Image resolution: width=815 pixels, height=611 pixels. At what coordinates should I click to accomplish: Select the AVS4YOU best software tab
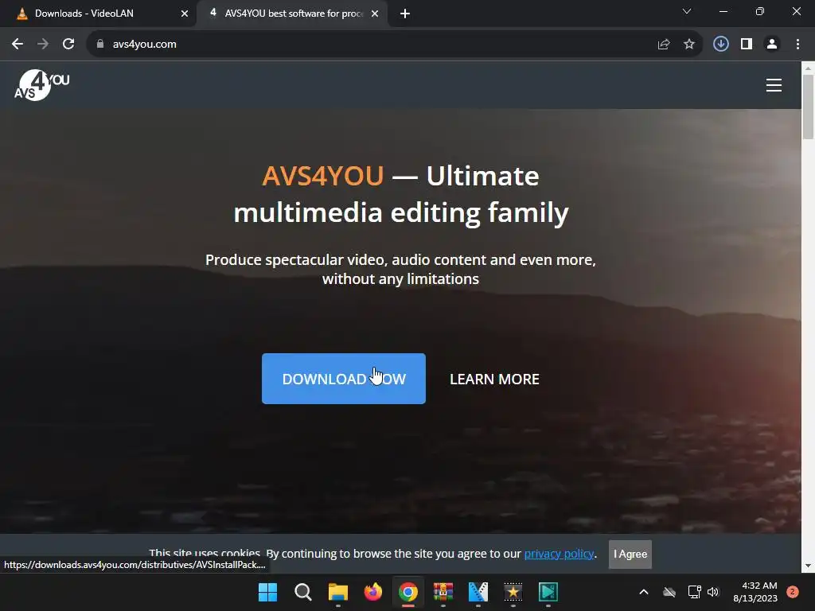(x=294, y=14)
